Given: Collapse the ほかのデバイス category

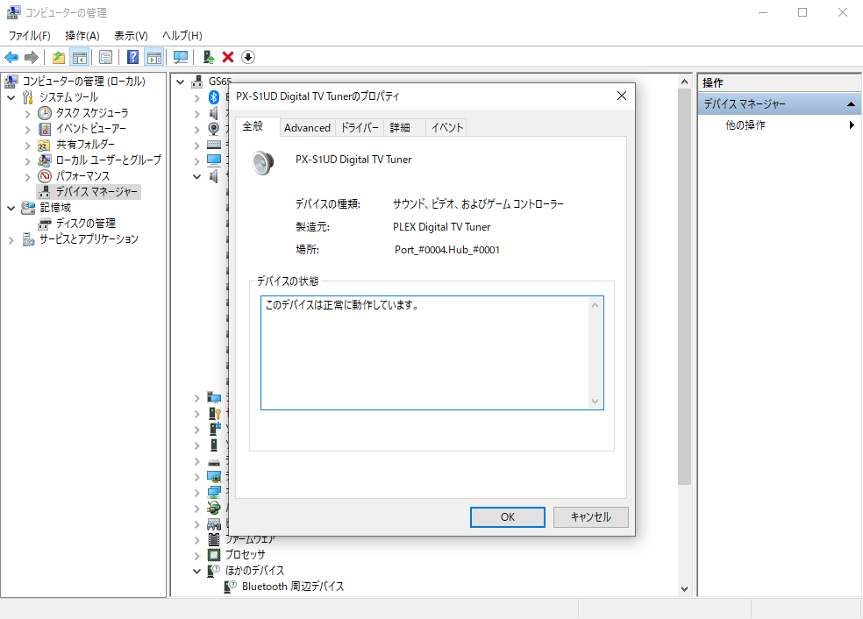Looking at the screenshot, I should [196, 571].
